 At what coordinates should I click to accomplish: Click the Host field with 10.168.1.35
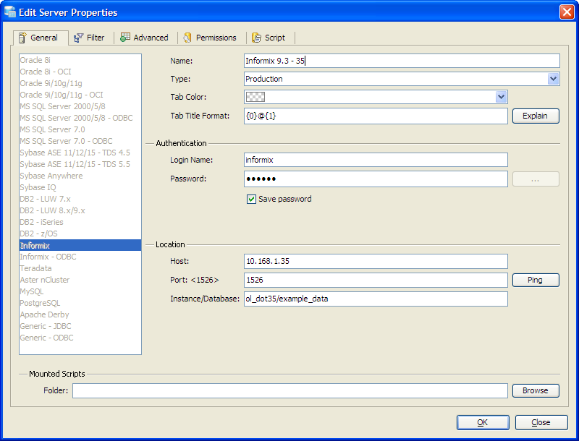(376, 261)
